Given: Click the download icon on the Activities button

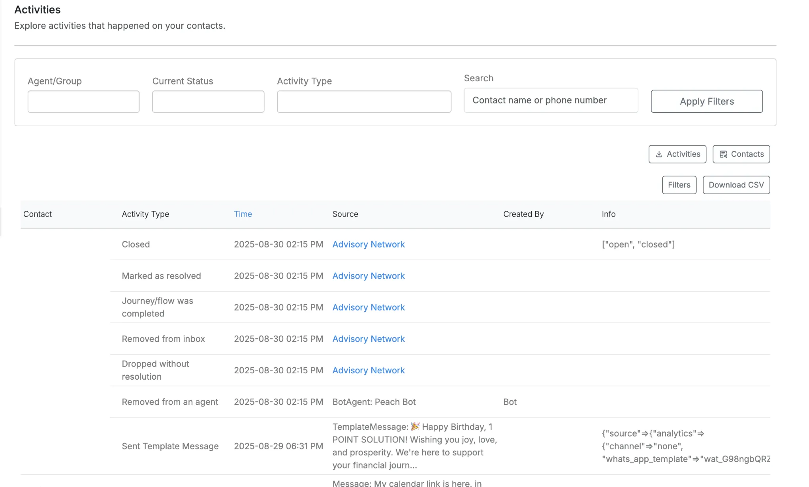Looking at the screenshot, I should click(659, 154).
